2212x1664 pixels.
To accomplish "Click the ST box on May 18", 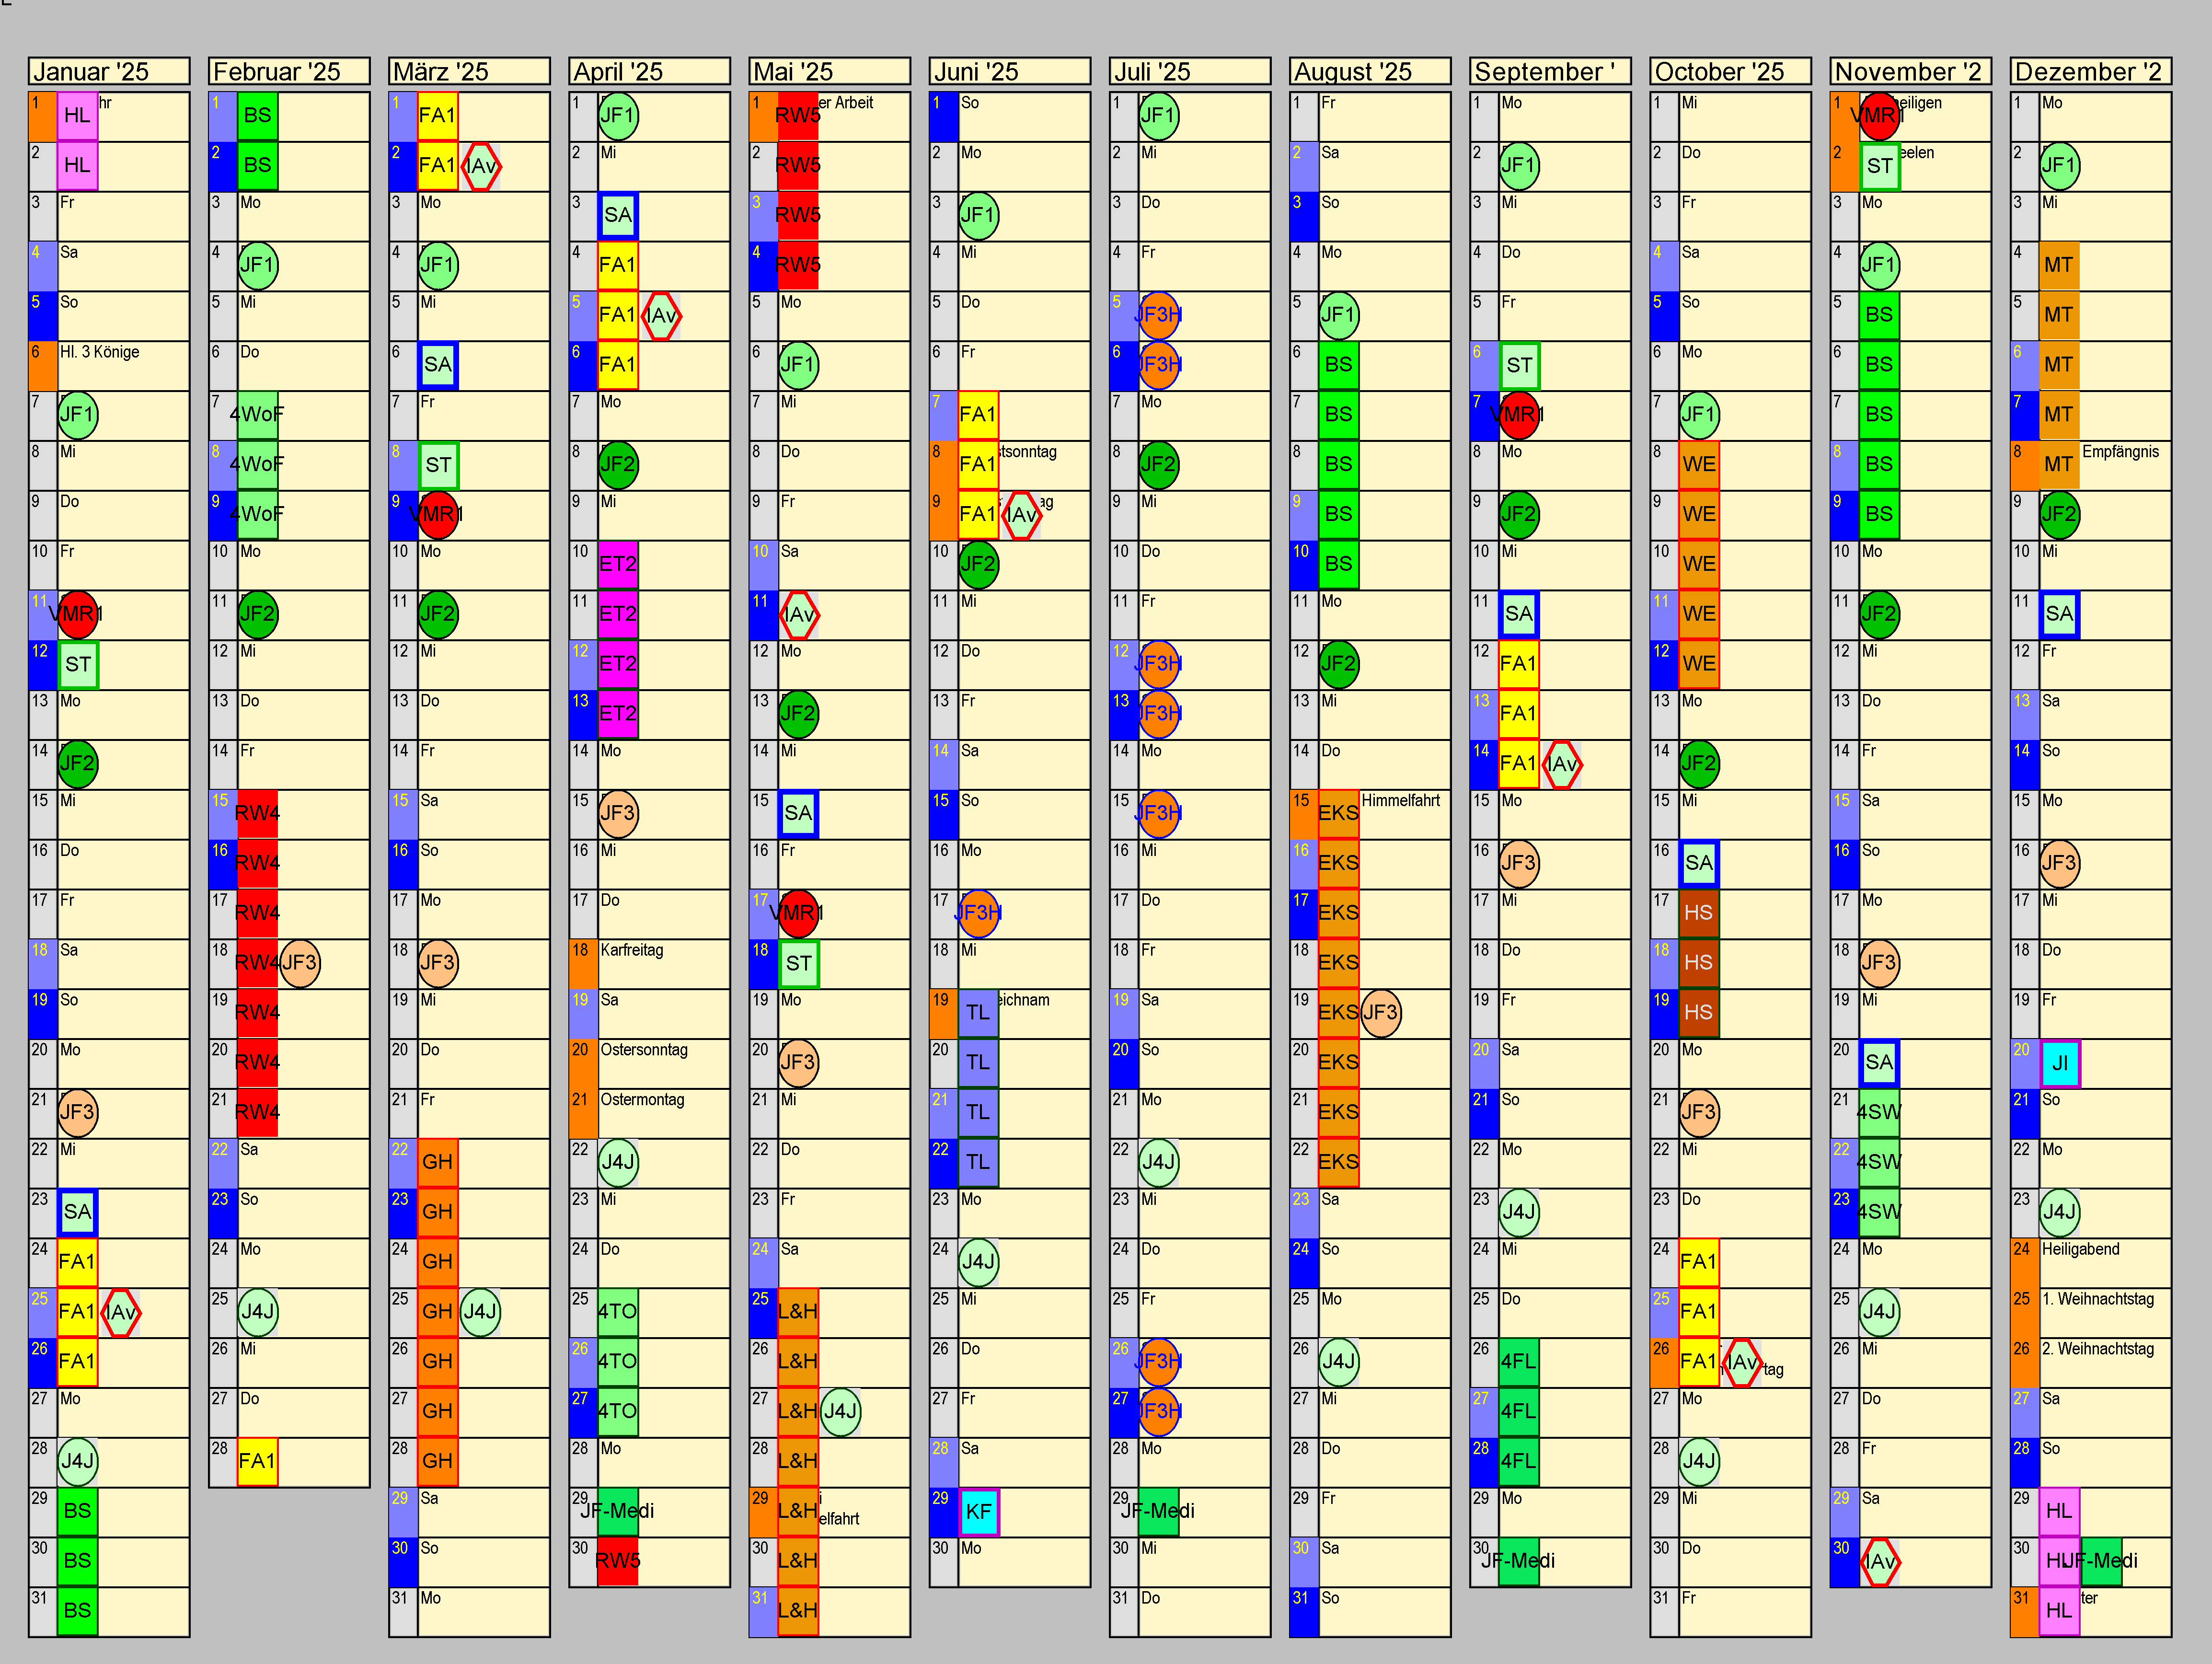I will 798,963.
